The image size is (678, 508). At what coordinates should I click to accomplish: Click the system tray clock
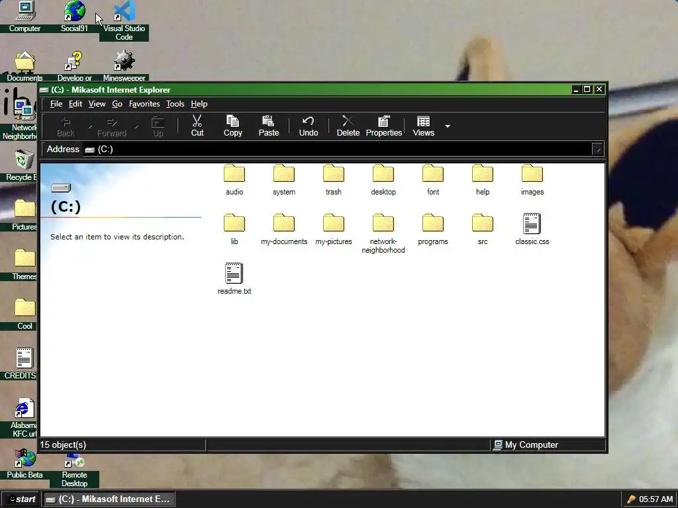click(656, 499)
